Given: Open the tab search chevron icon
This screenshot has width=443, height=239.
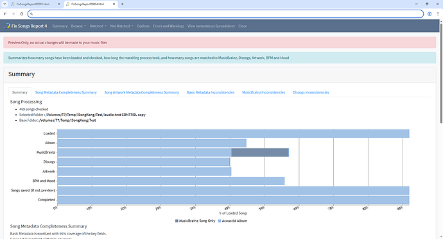Looking at the screenshot, I should click(x=4, y=4).
